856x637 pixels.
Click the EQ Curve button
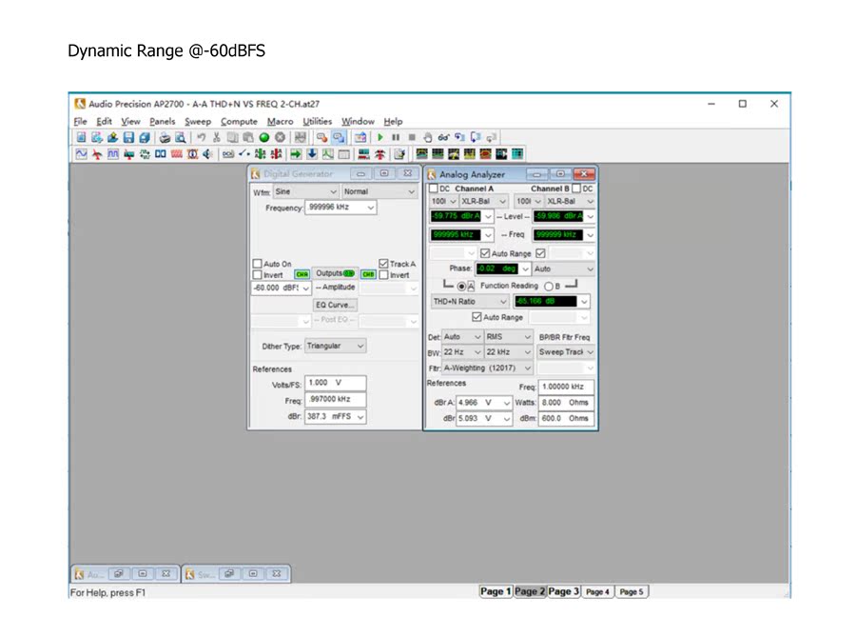[x=335, y=305]
